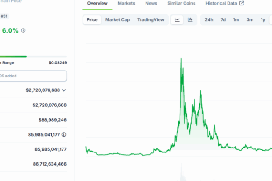The height and width of the screenshot is (181, 272).
Task: Set chart range to 1y
Action: [x=263, y=20]
